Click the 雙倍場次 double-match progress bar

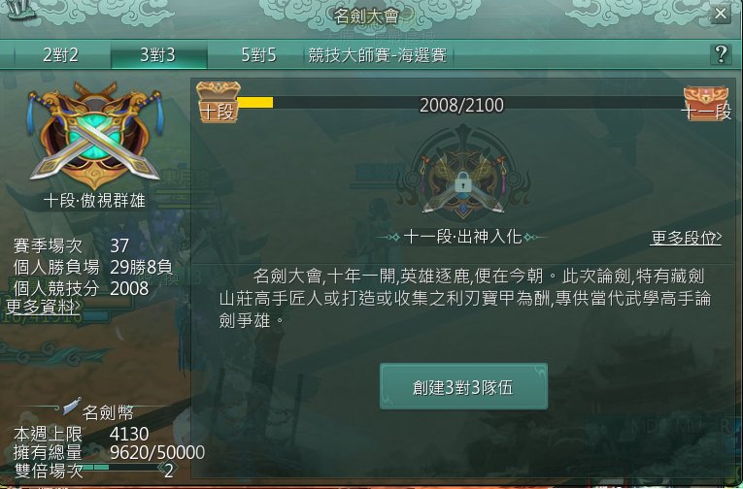point(122,467)
